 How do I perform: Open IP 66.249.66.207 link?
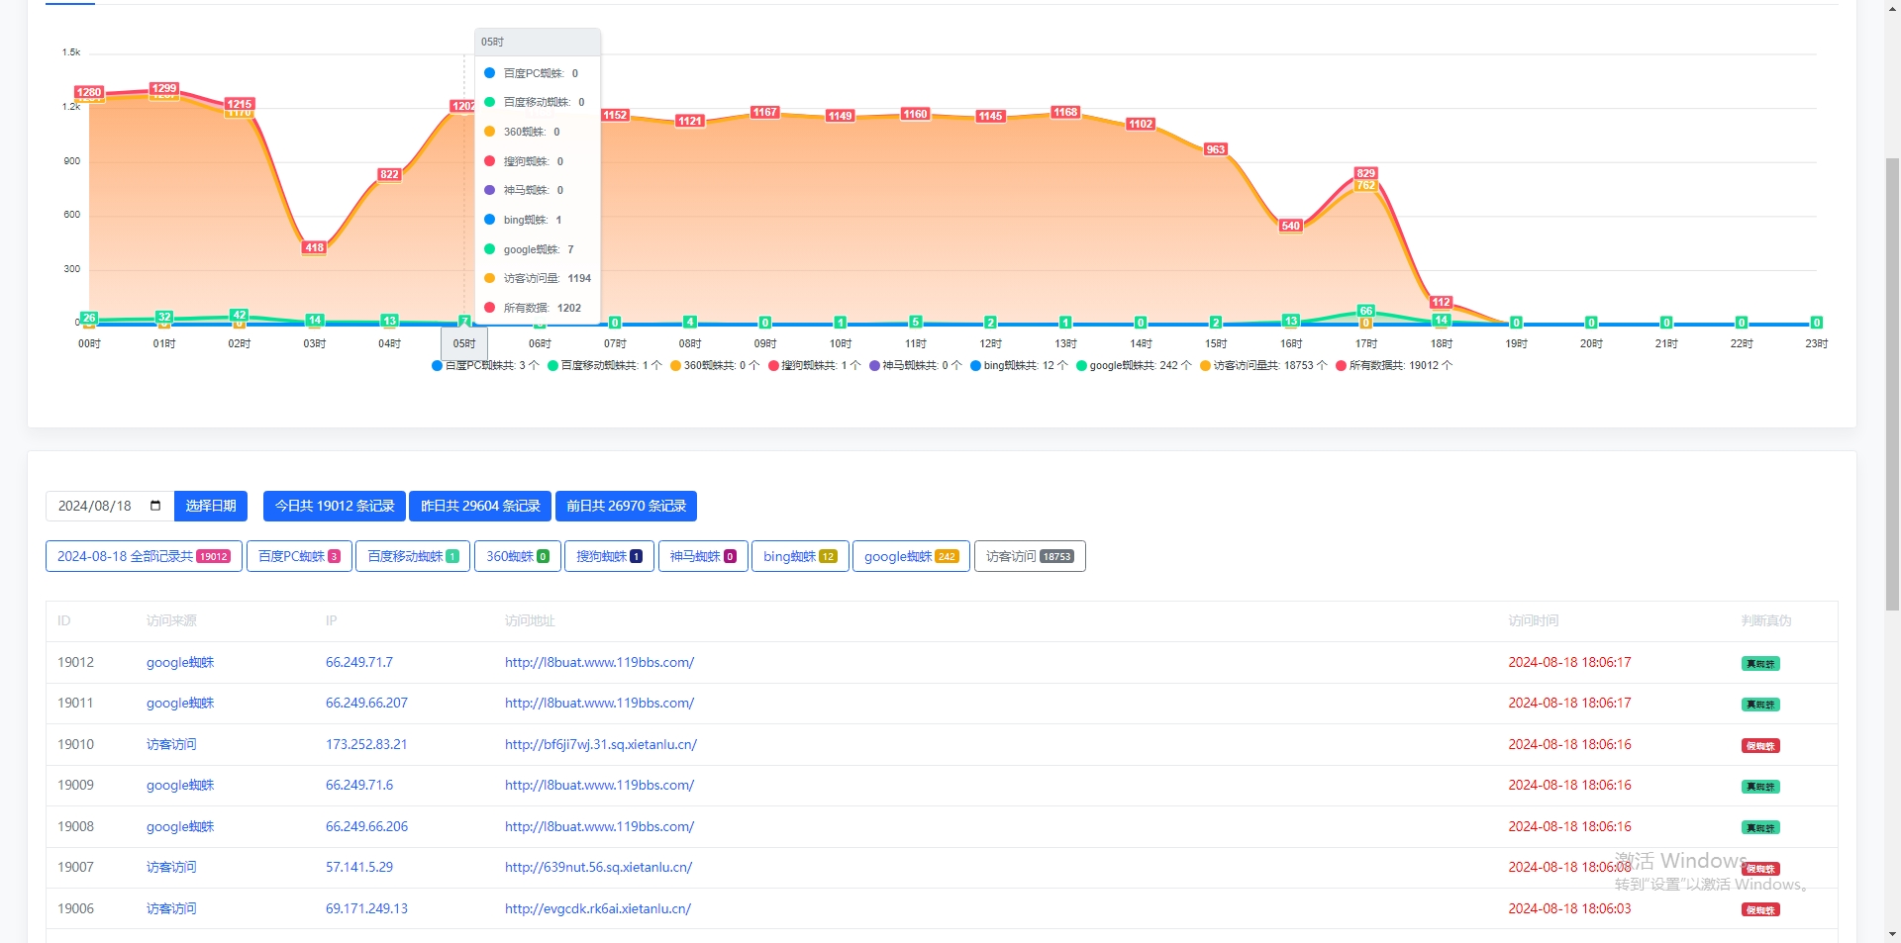tap(366, 703)
